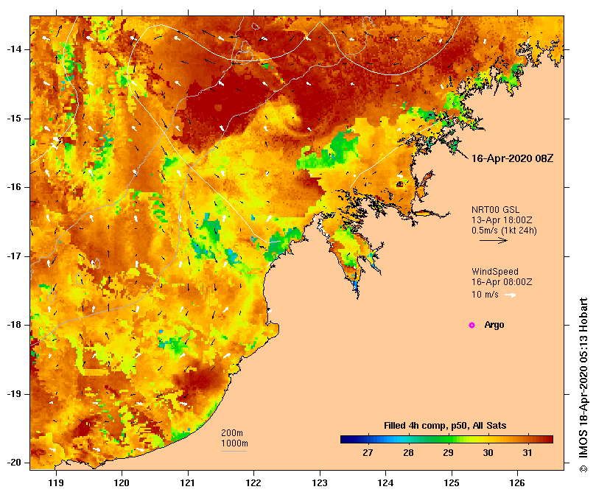Viewport: 596px width, 495px height.
Task: Click the -20 latitude axis label
Action: (x=14, y=463)
